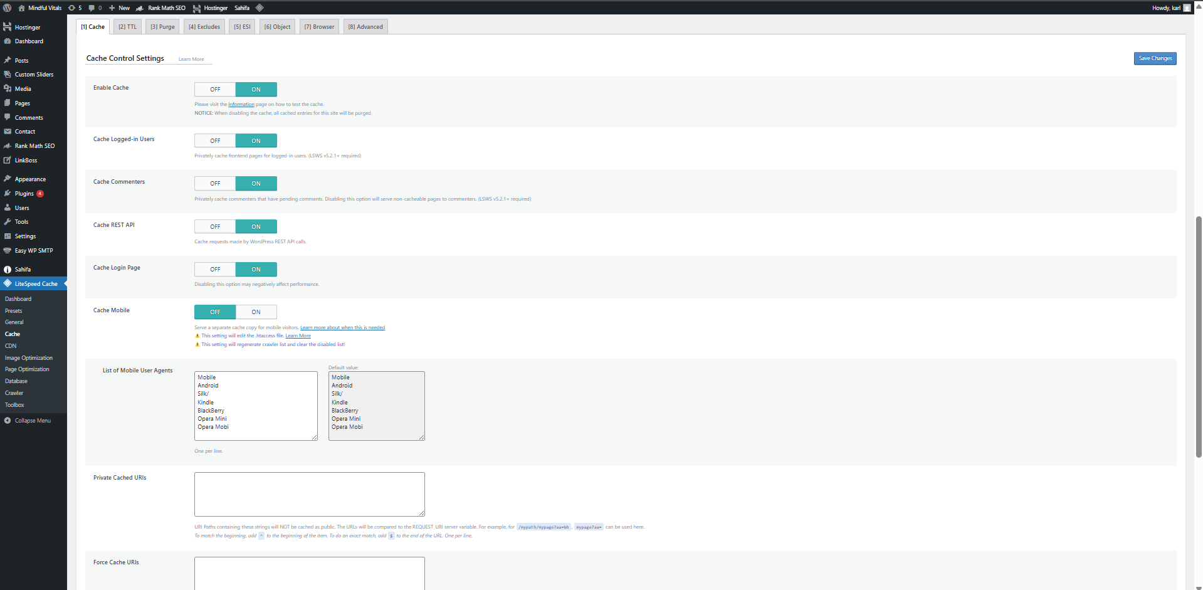Open the sidebar Dashboard gauge icon
This screenshot has width=1203, height=590.
(x=8, y=41)
